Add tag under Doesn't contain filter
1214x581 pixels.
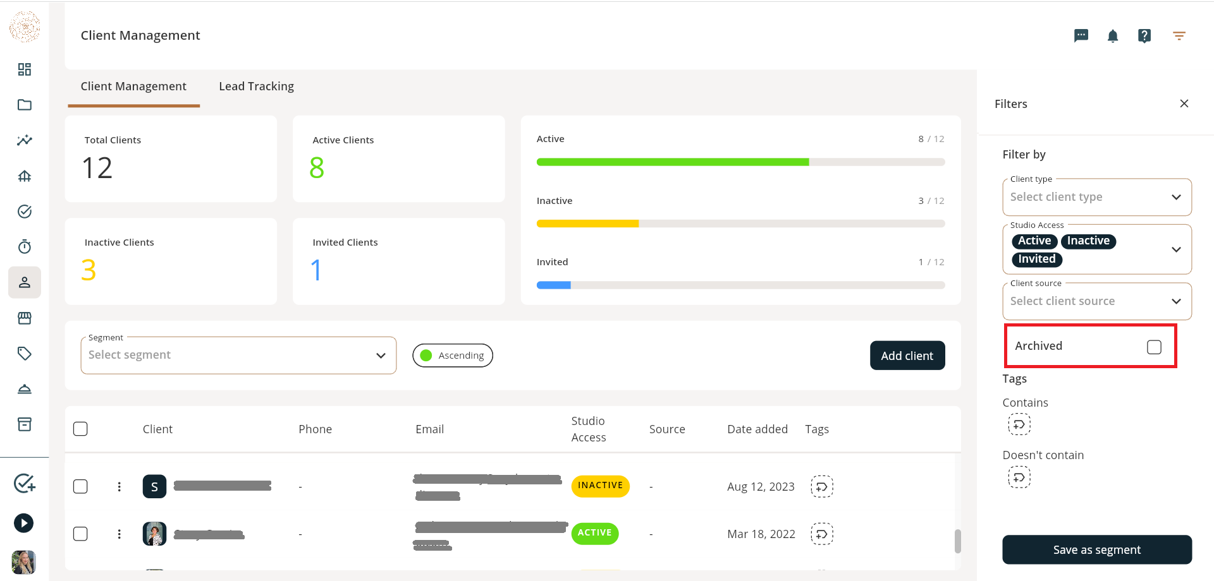point(1019,477)
